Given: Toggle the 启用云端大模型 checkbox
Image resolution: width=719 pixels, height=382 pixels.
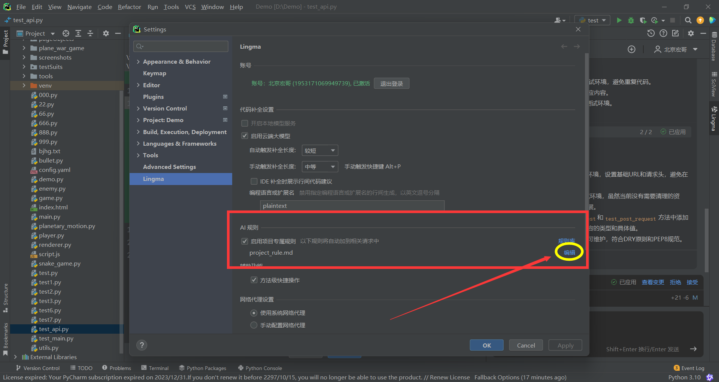Looking at the screenshot, I should (x=245, y=136).
